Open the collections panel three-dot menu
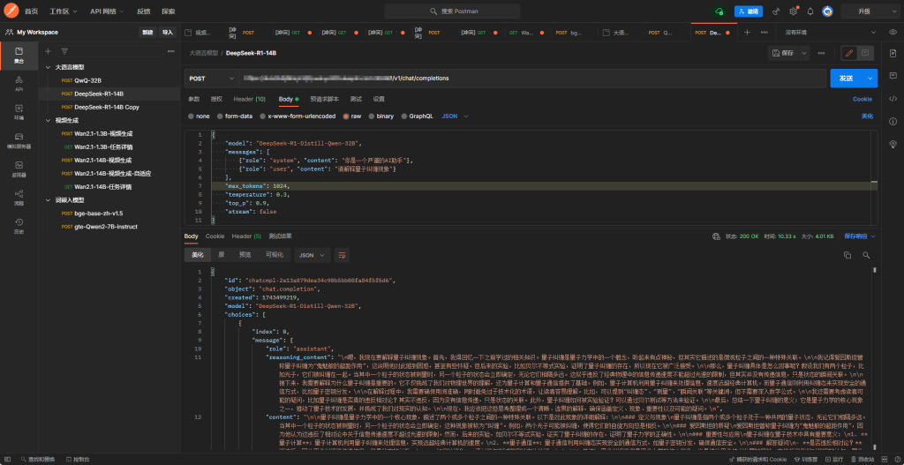Image resolution: width=904 pixels, height=465 pixels. [x=171, y=51]
